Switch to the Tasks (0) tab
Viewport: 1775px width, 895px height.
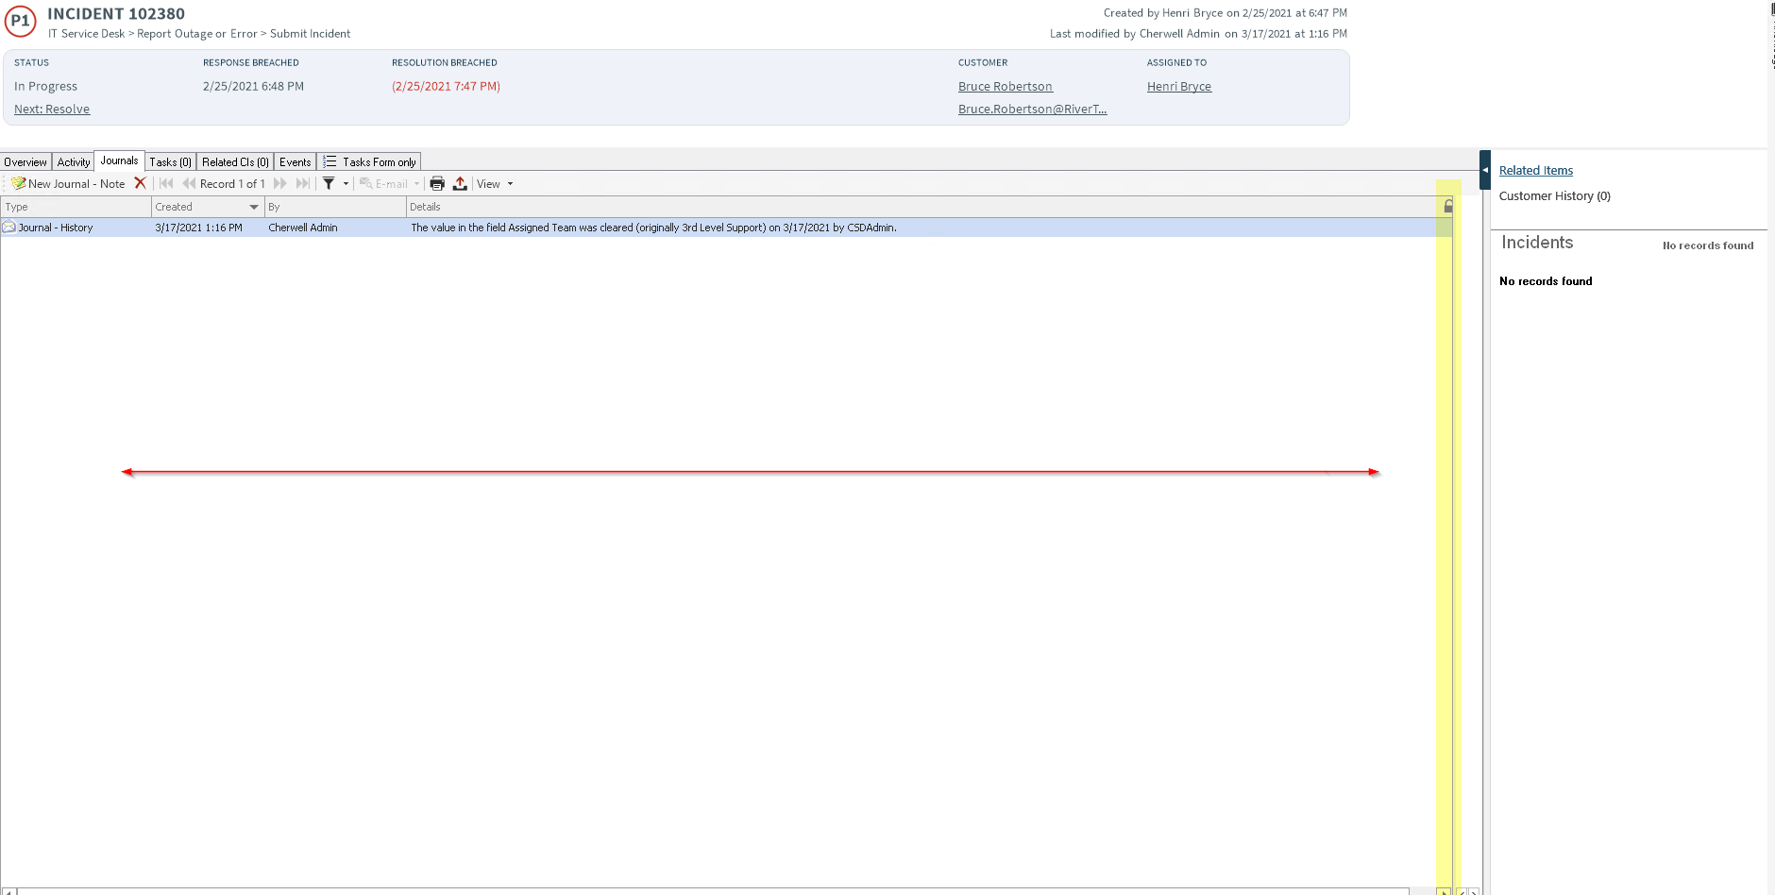170,161
